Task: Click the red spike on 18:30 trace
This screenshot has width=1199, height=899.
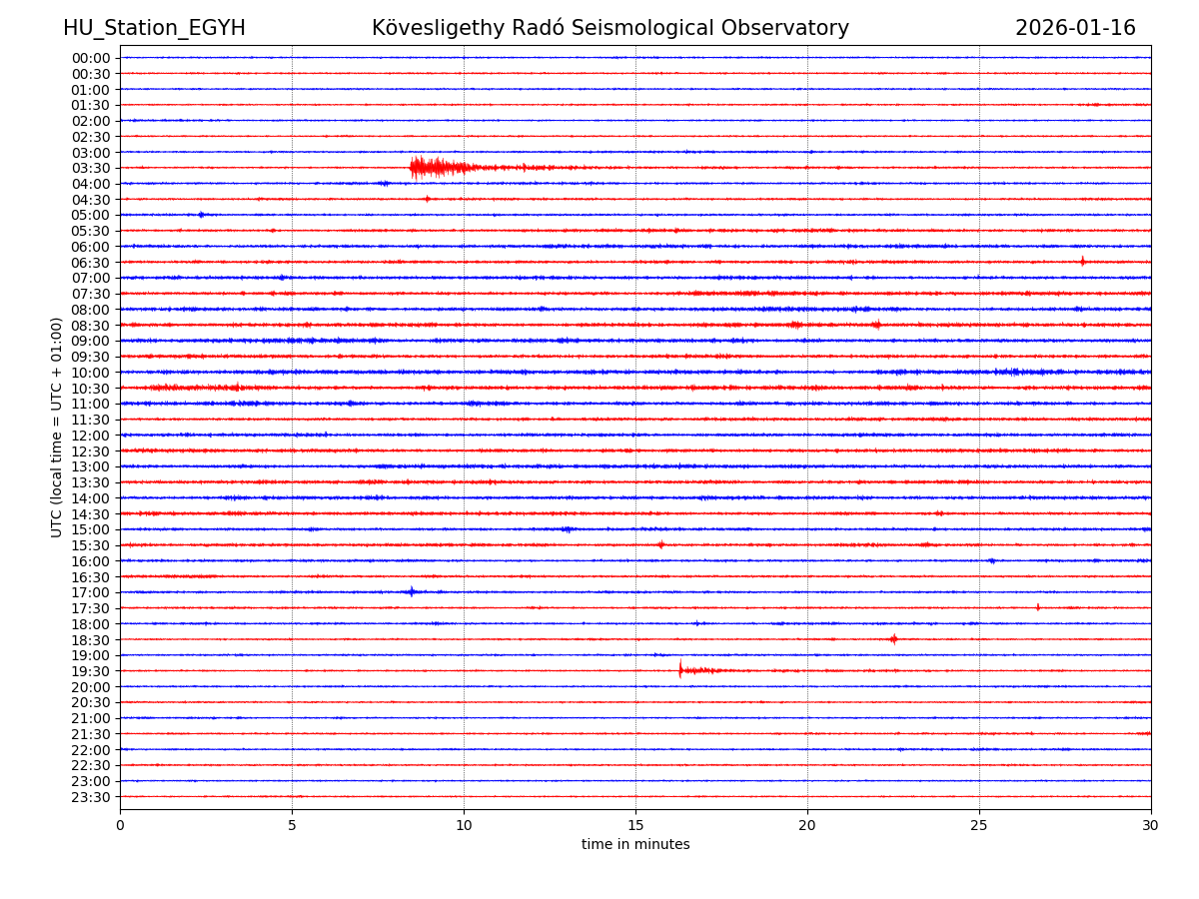Action: point(893,639)
